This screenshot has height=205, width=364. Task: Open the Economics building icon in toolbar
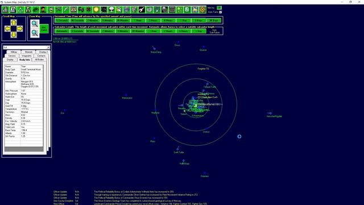6,10
